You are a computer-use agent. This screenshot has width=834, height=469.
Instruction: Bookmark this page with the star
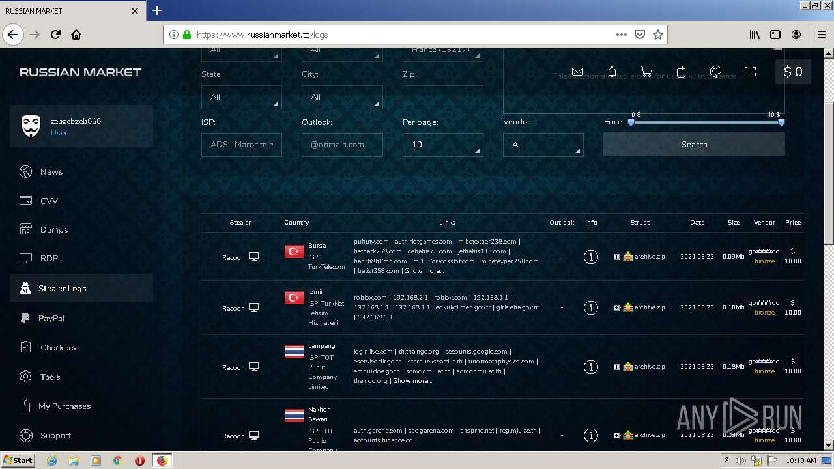(658, 35)
